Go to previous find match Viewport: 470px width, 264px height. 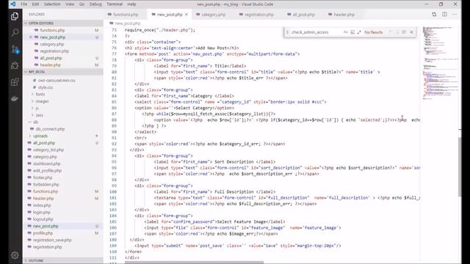(390, 32)
